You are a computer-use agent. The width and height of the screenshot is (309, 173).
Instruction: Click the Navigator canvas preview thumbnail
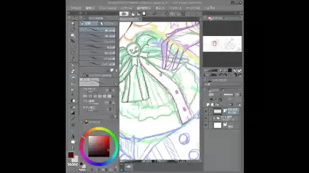(x=222, y=44)
